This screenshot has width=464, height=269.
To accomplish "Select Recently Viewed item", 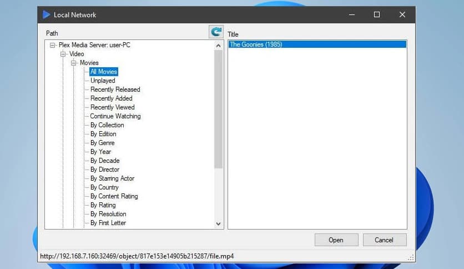I will point(113,107).
